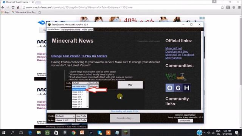Viewport: 242px width, 136px height.
Task: Click the MediaFire address bar URL
Action: pos(79,8)
